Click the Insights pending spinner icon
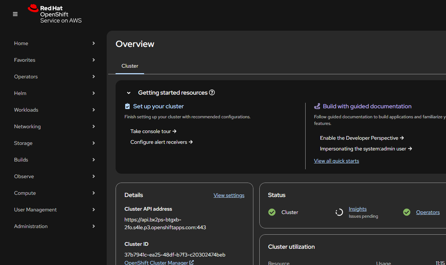The width and height of the screenshot is (446, 265). (339, 212)
